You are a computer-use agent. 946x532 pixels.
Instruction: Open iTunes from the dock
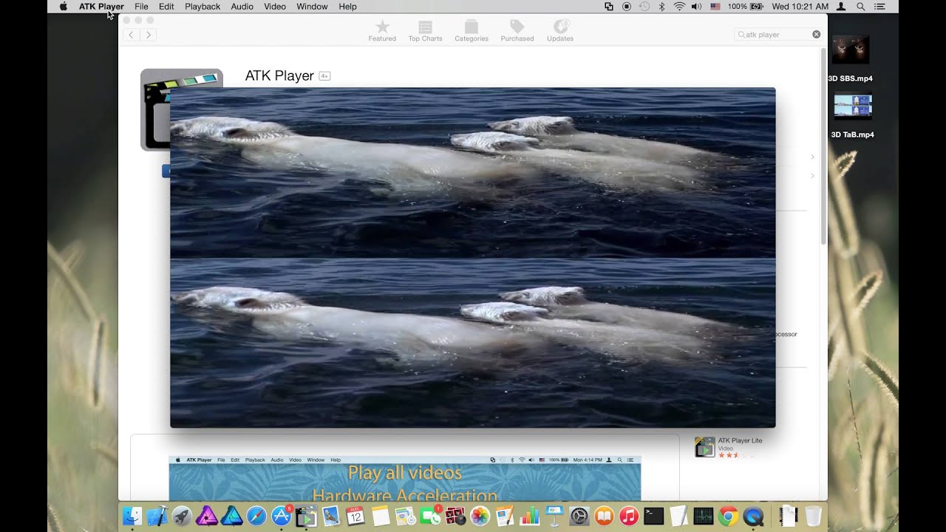click(x=628, y=516)
